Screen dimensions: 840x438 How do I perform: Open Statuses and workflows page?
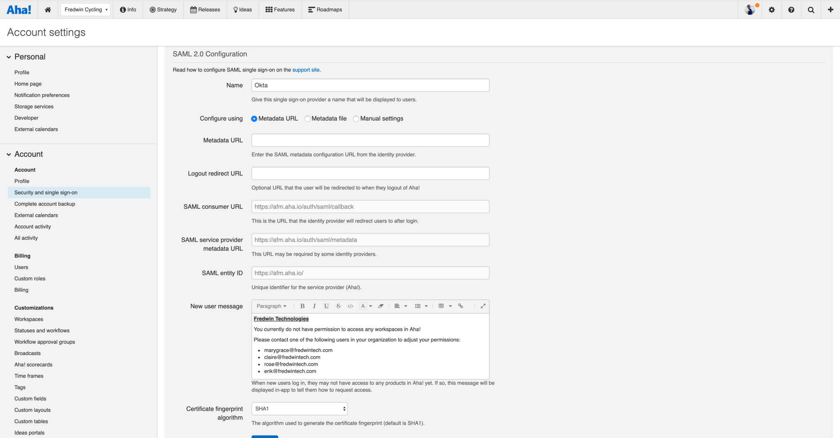click(x=42, y=330)
